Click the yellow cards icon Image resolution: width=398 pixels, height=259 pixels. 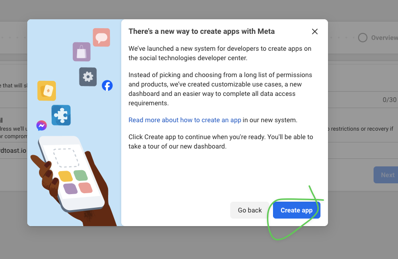tap(47, 91)
